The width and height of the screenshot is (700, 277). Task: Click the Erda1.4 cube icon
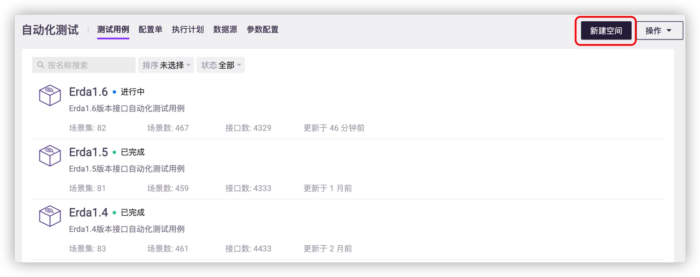pos(50,216)
